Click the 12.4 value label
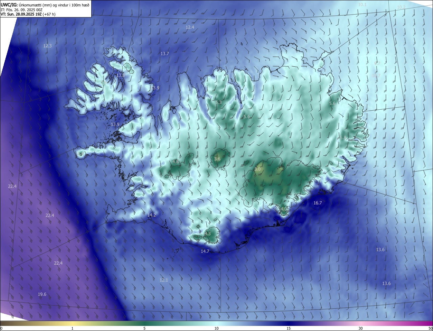The width and height of the screenshot is (433, 331). [x=190, y=27]
